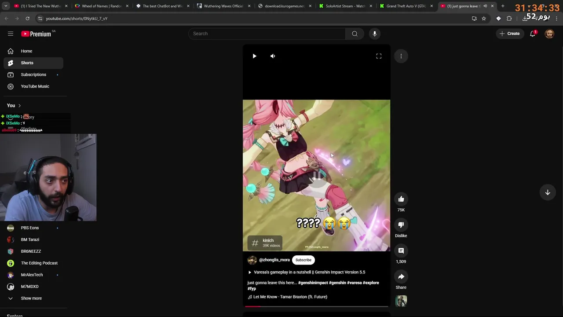This screenshot has width=563, height=317.
Task: Open the BR6NEEZZ channel
Action: pyautogui.click(x=33, y=251)
